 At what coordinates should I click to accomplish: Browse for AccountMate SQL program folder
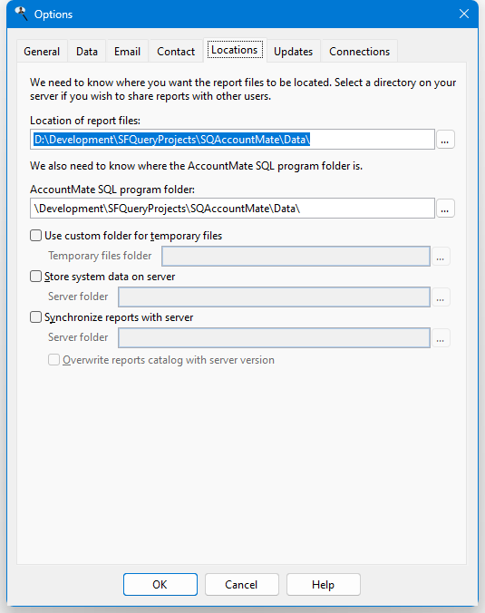tap(445, 209)
